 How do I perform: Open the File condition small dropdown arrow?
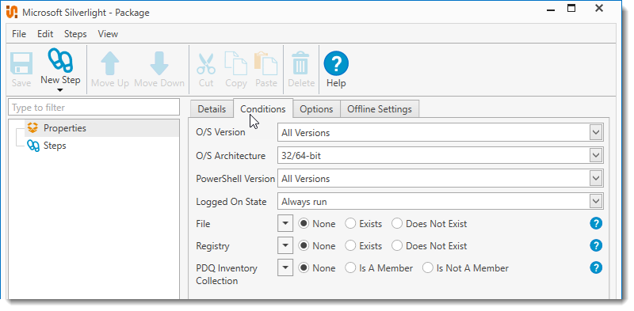(285, 223)
